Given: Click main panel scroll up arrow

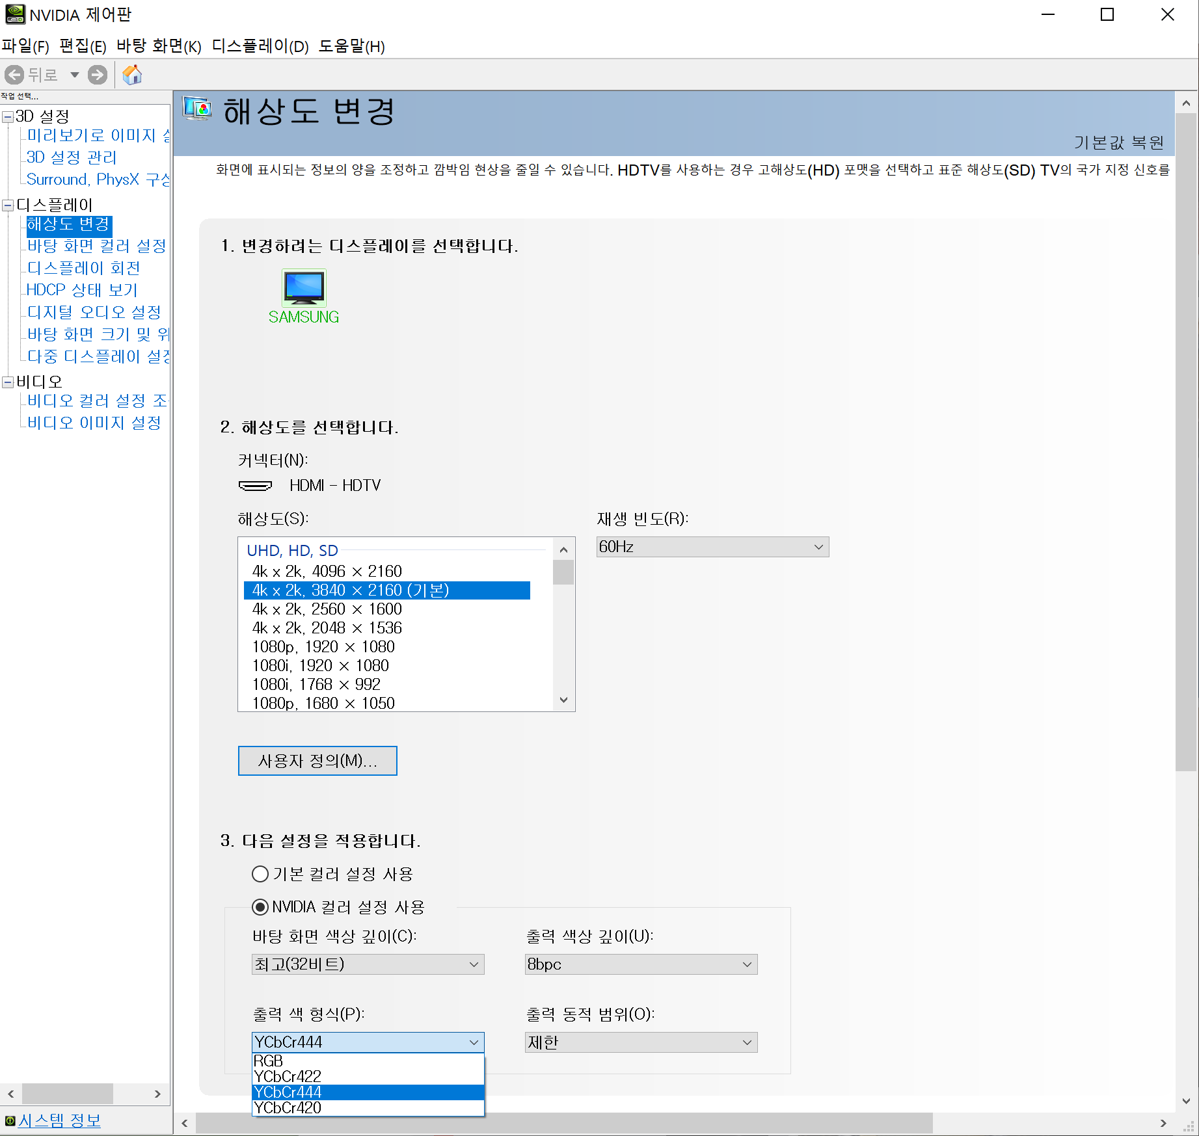Looking at the screenshot, I should (x=1186, y=103).
